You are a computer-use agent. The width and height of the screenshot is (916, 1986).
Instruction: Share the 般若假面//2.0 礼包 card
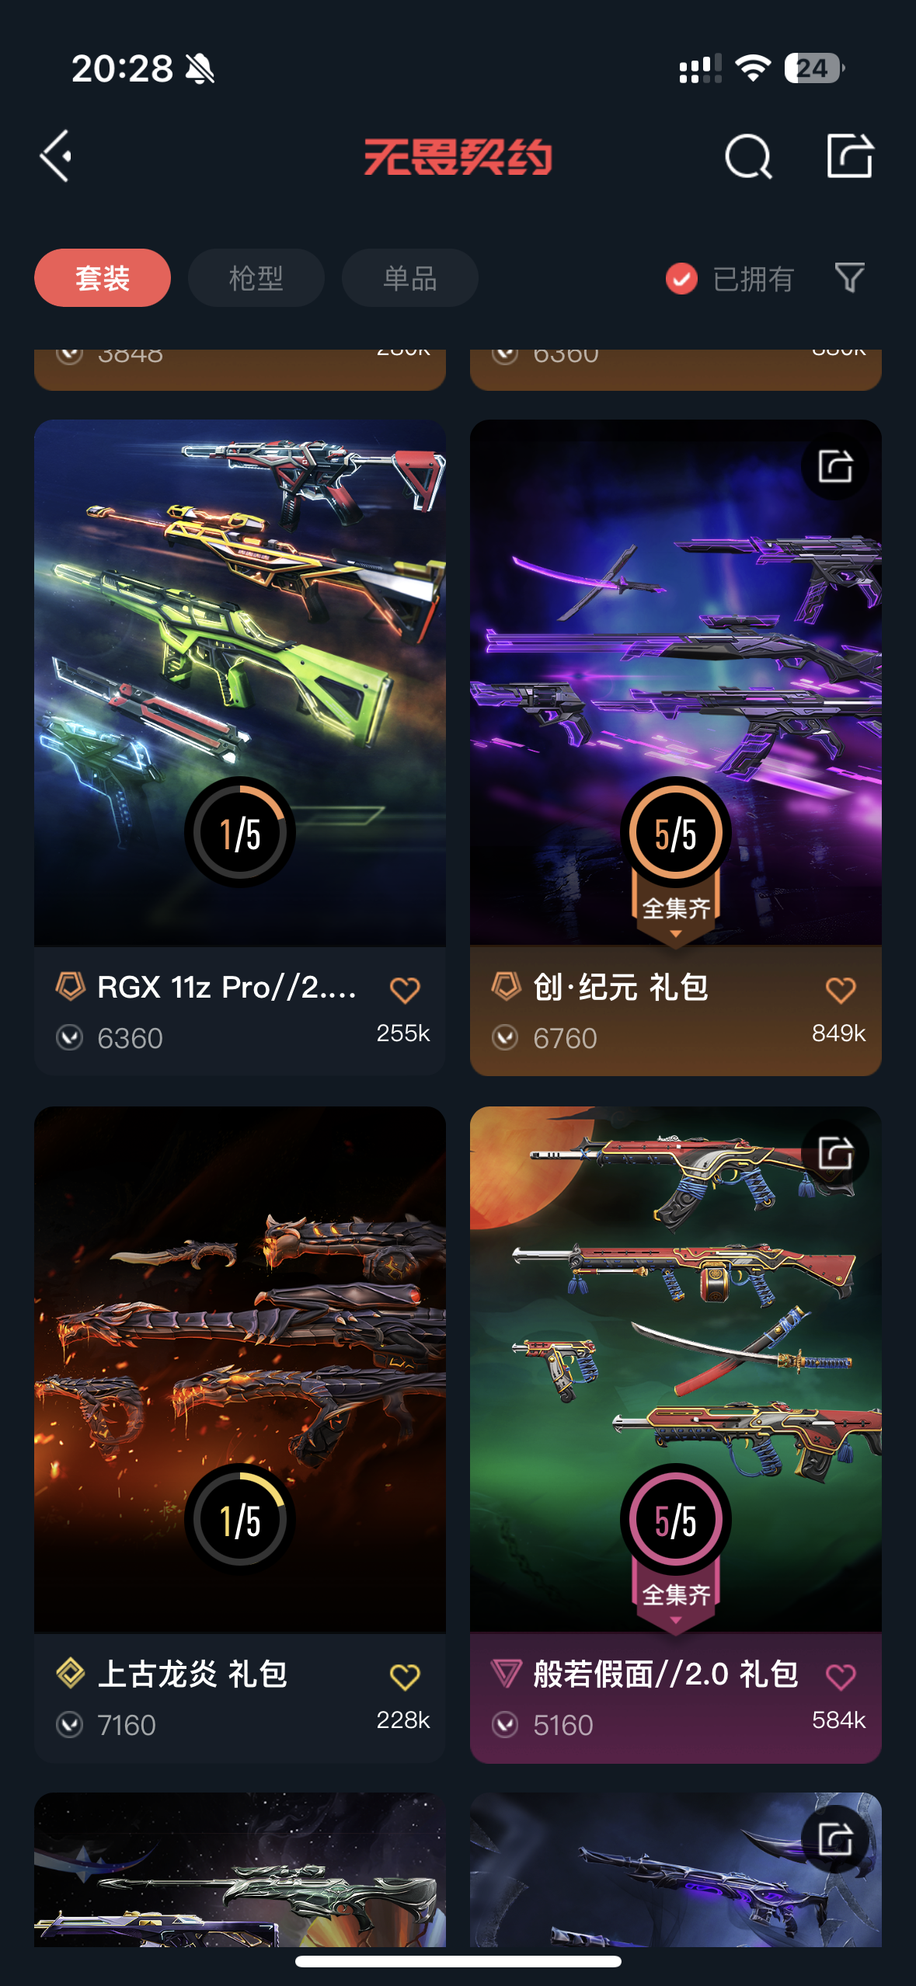[835, 1152]
